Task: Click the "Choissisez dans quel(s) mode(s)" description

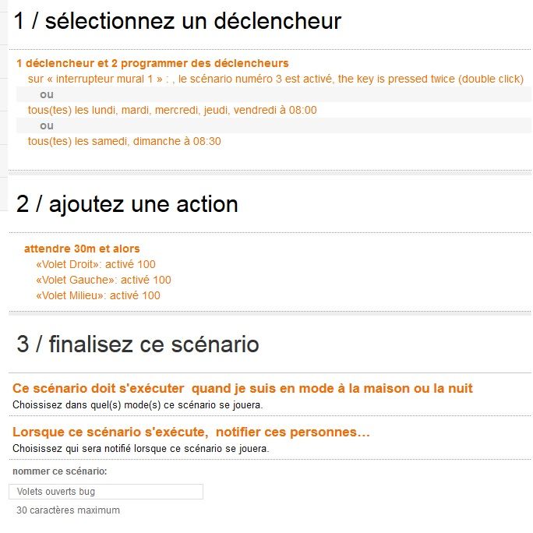Action: point(138,405)
